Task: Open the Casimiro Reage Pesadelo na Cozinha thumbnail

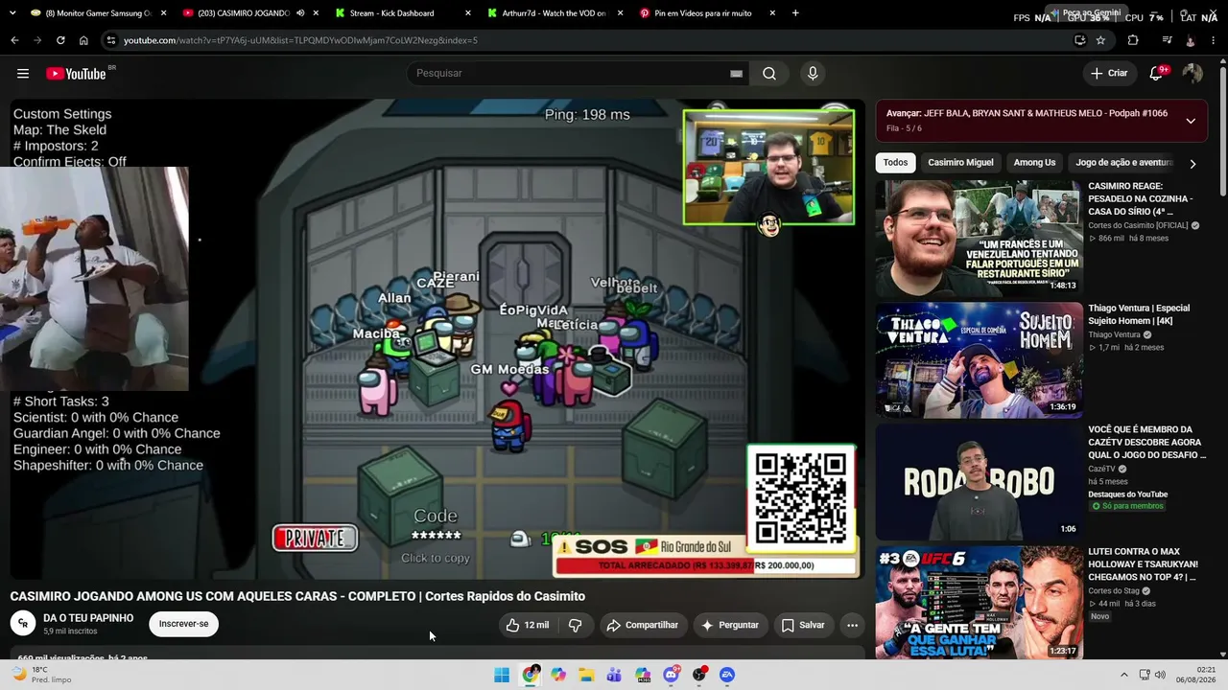Action: coord(979,239)
